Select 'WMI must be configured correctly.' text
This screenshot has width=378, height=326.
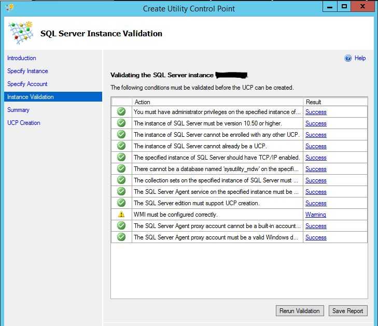(x=175, y=215)
